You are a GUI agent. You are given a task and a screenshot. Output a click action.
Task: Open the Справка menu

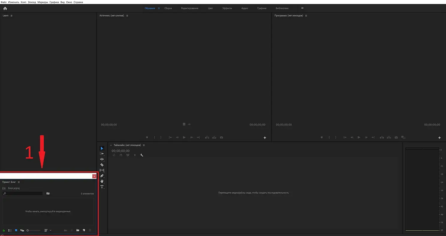pos(78,2)
